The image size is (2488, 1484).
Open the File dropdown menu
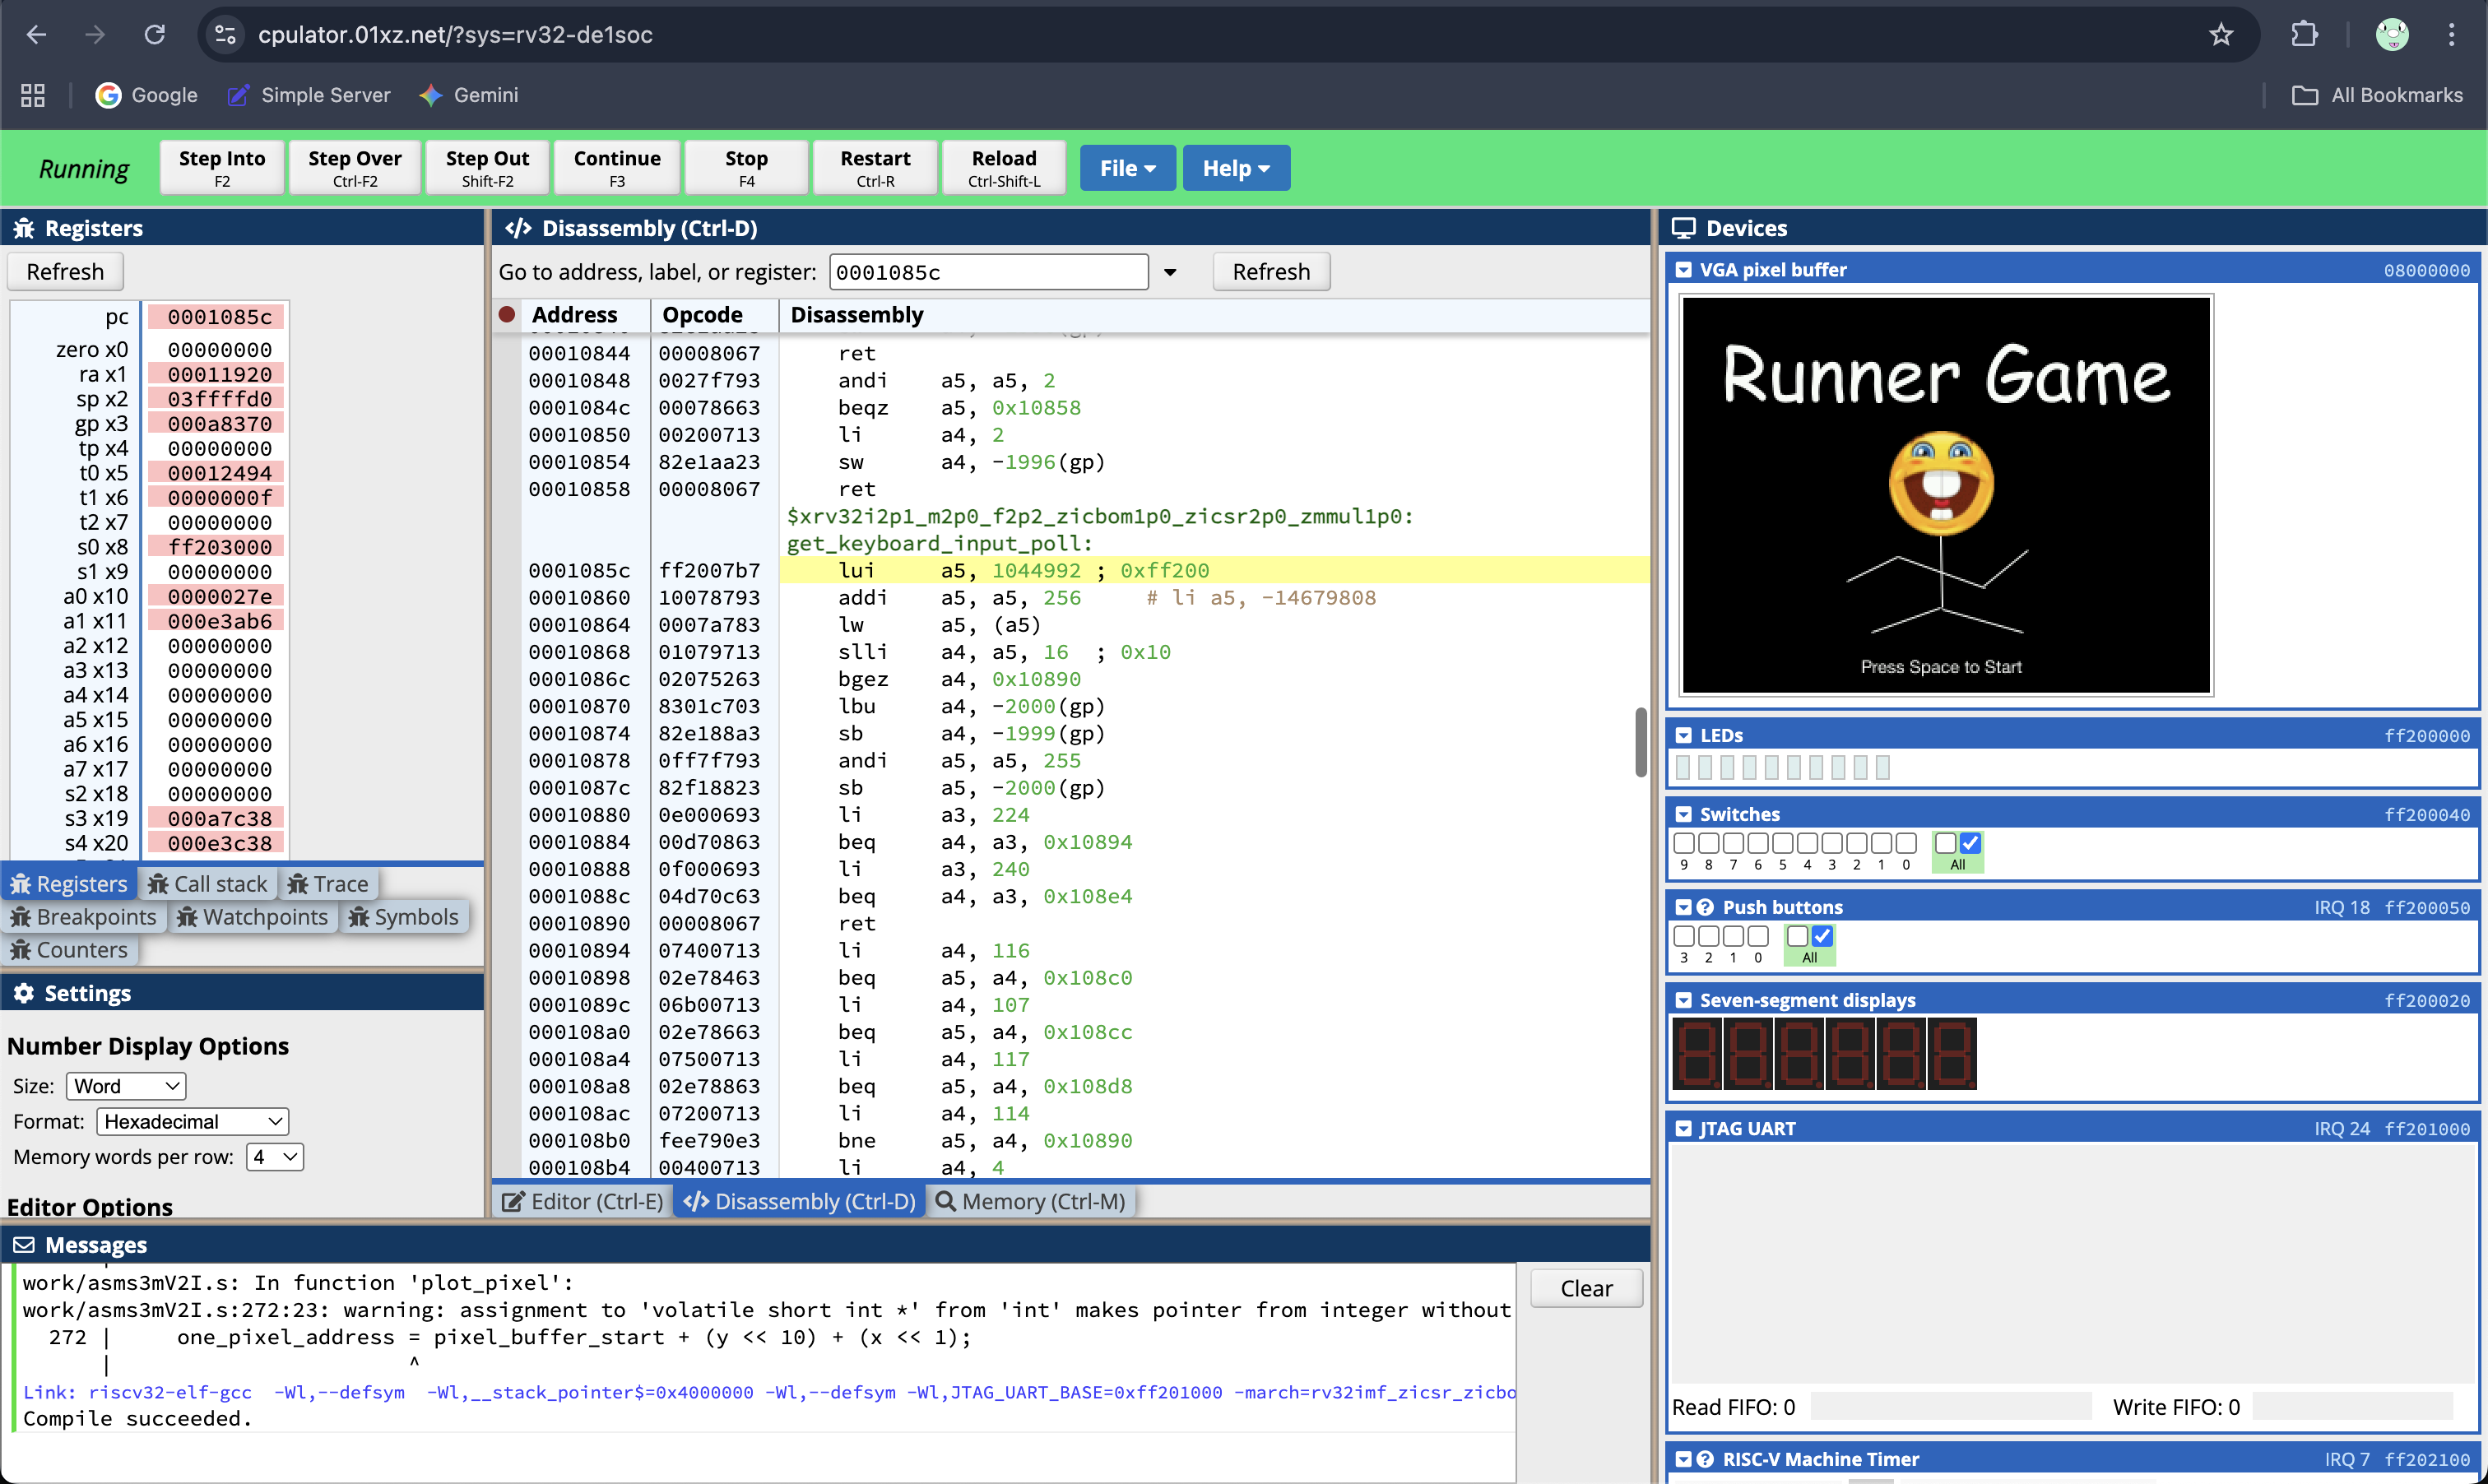(1127, 168)
